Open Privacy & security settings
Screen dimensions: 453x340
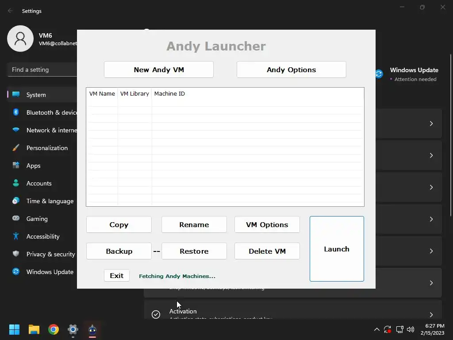point(42,254)
